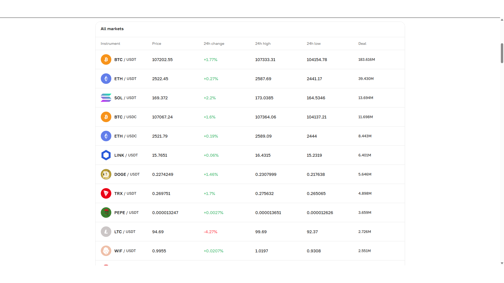Click 24h low value 0.217638
Image resolution: width=504 pixels, height=283 pixels.
pos(316,174)
